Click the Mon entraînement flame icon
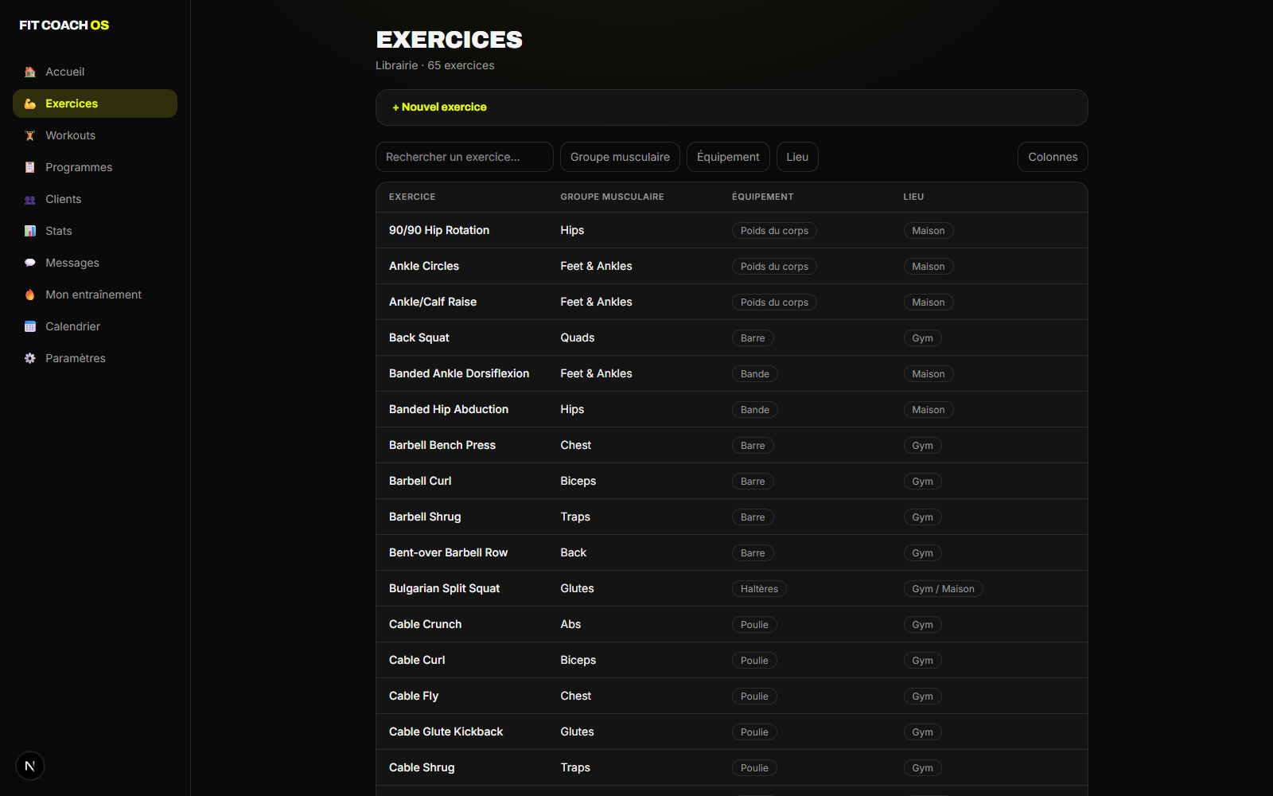This screenshot has height=796, width=1273. point(30,295)
